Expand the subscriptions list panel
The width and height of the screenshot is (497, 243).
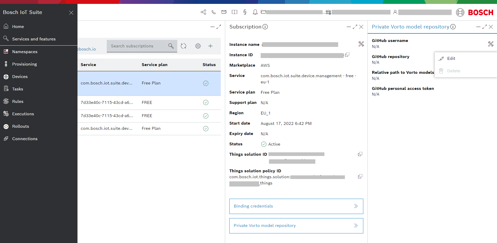point(219,27)
